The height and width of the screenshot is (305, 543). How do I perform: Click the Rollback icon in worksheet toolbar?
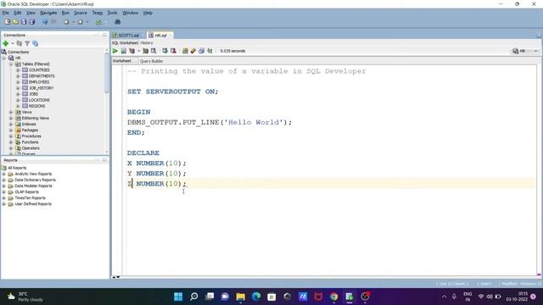pos(173,51)
